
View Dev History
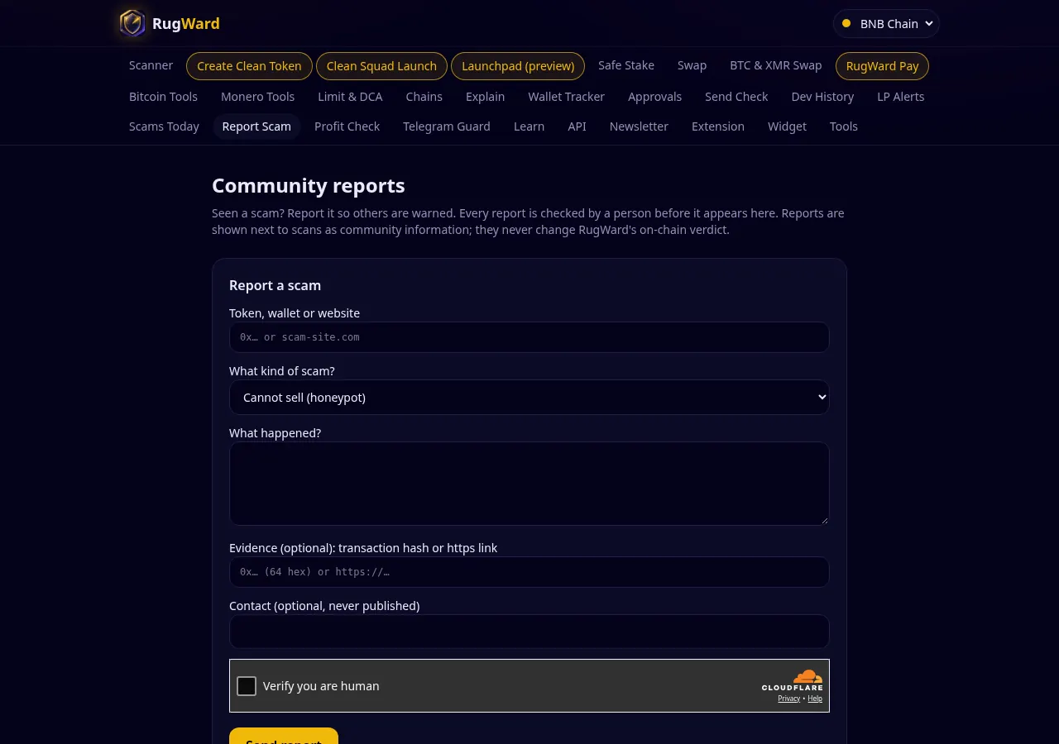pyautogui.click(x=822, y=97)
